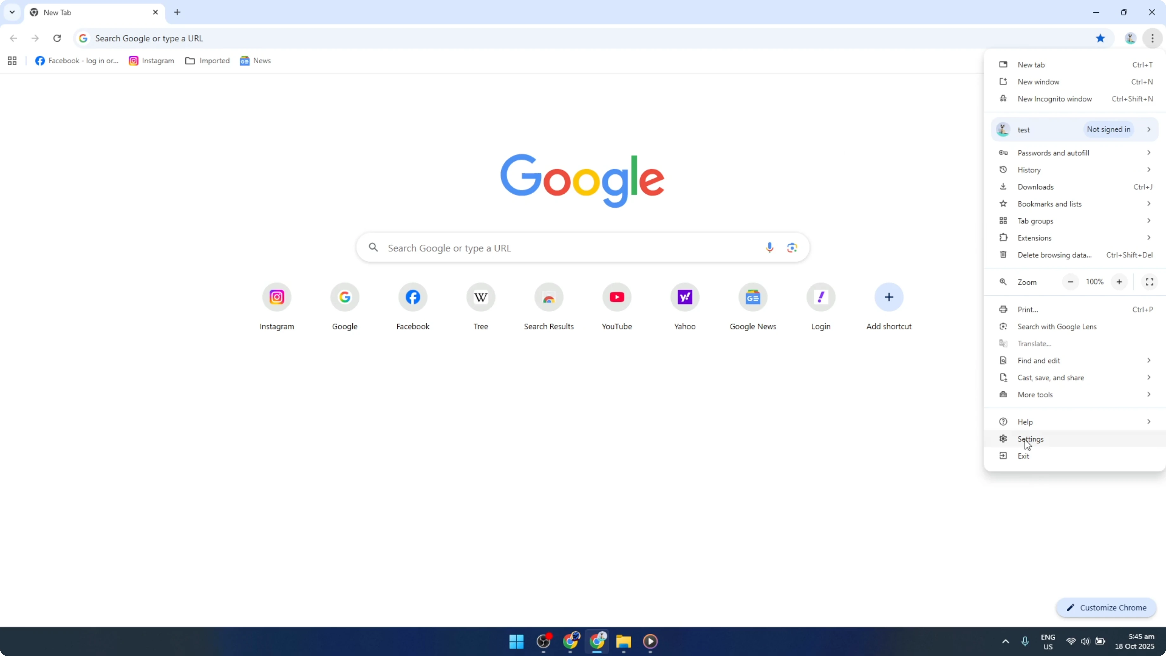The image size is (1166, 656).
Task: Open the Instagram shortcut
Action: pos(276,297)
